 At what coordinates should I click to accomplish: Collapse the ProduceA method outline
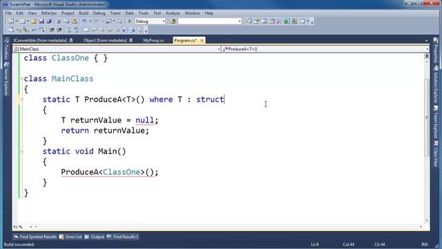point(21,100)
